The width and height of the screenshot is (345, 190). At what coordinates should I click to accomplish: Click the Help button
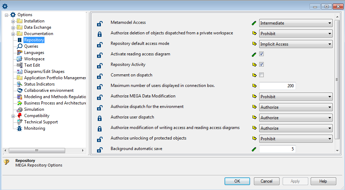(323, 181)
